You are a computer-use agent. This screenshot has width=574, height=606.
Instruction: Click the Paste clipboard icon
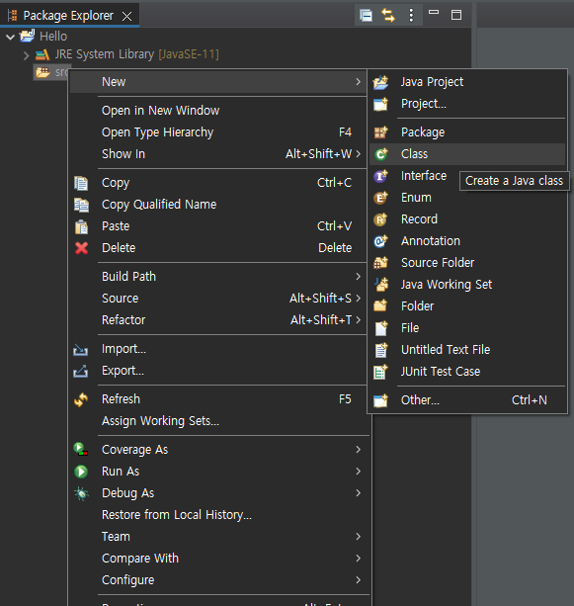click(x=81, y=226)
